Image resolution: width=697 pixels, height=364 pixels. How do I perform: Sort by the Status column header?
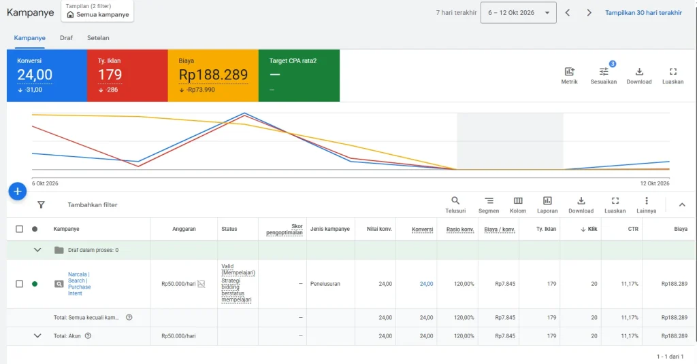point(229,230)
